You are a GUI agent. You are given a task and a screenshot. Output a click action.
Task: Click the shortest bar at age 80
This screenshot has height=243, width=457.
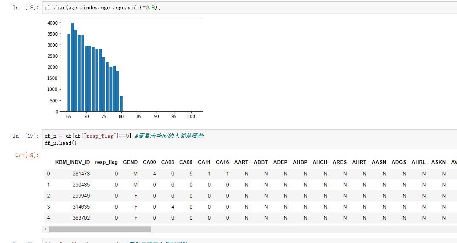121,104
